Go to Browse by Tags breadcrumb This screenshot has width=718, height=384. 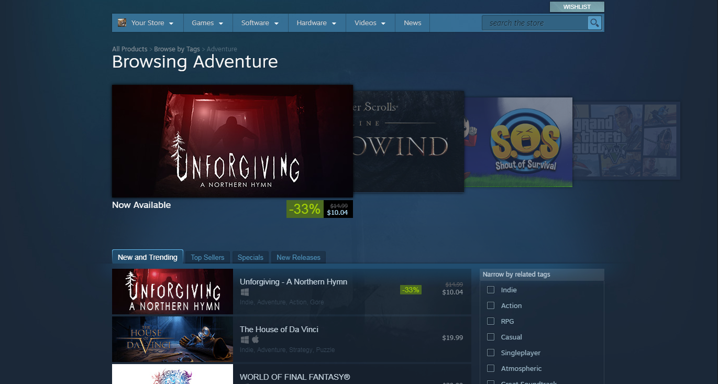pos(177,49)
